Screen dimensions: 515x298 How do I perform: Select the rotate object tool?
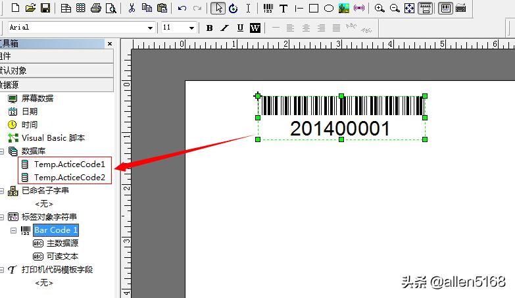click(233, 8)
